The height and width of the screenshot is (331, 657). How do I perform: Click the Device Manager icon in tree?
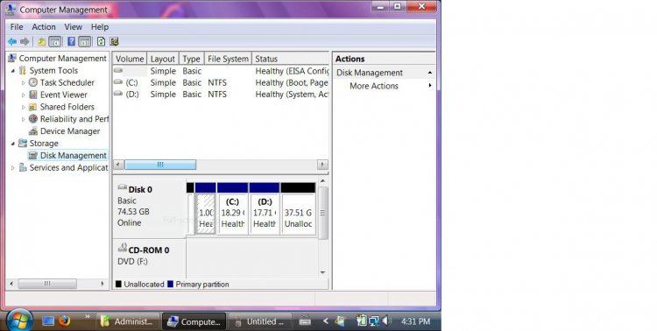point(33,131)
